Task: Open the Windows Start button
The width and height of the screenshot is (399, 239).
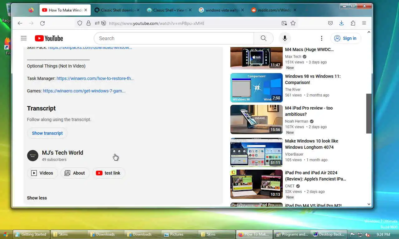Action: click(x=6, y=234)
